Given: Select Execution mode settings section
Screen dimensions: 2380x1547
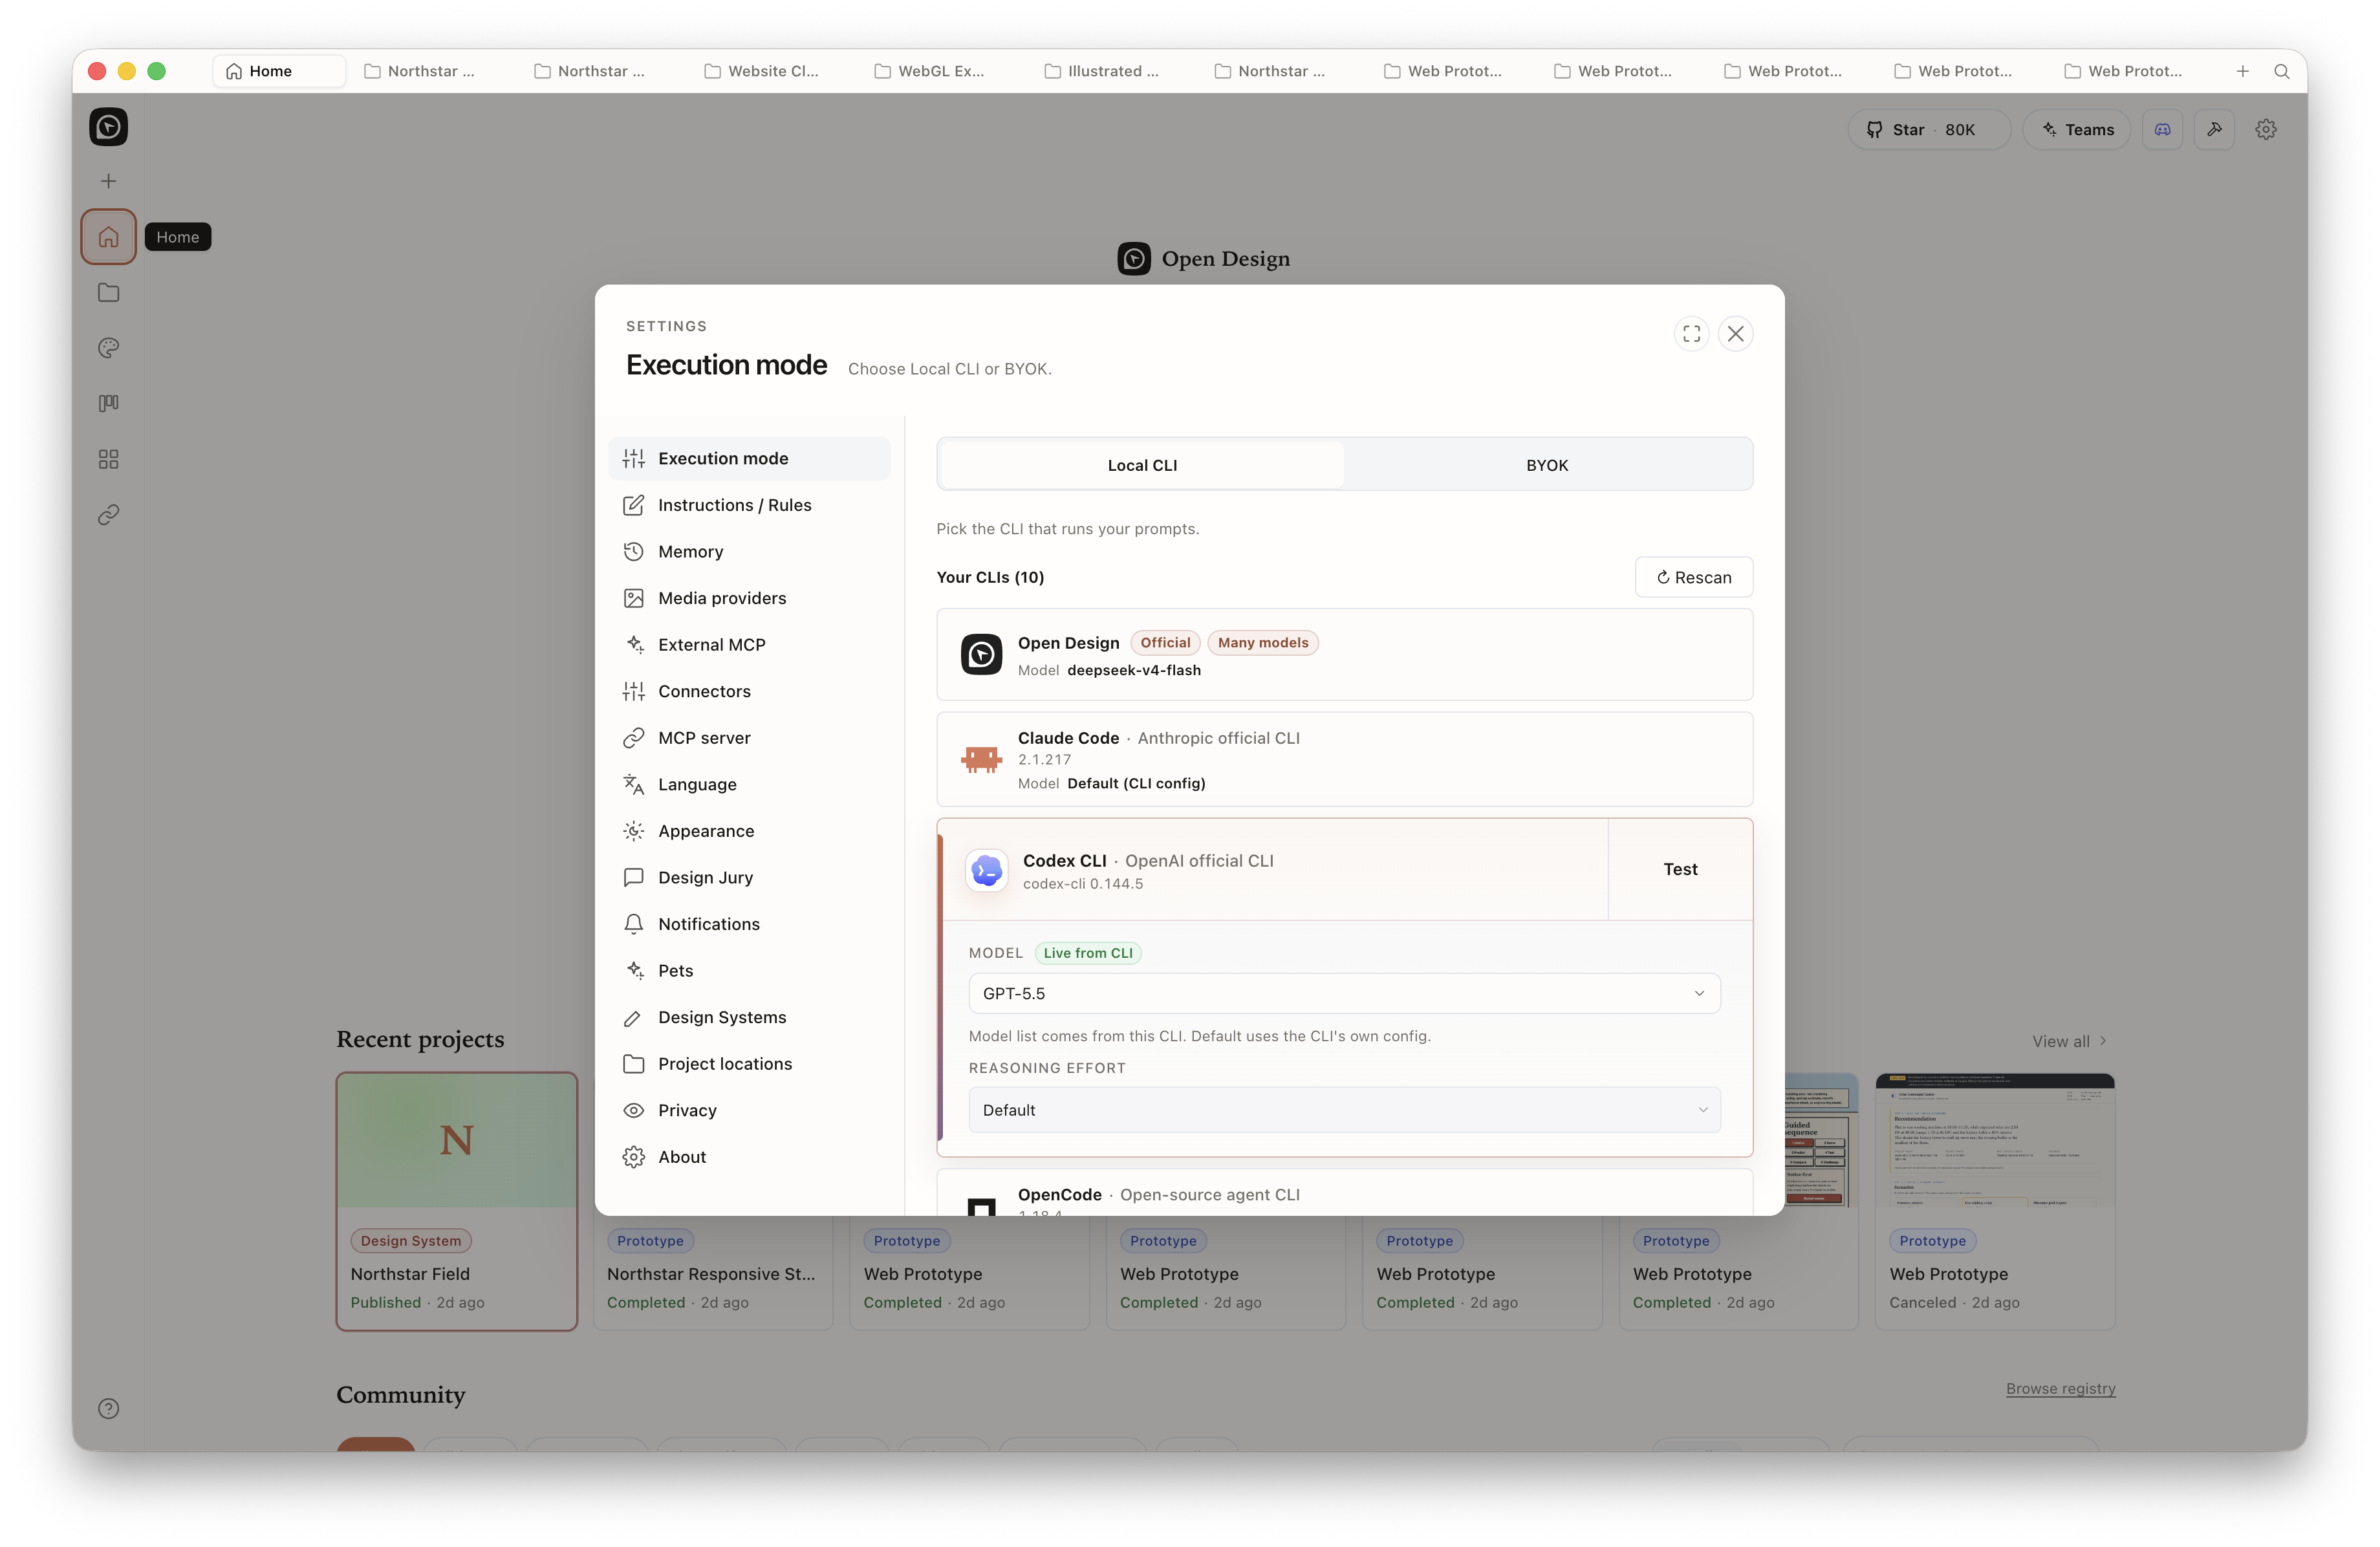Looking at the screenshot, I should click(x=749, y=459).
